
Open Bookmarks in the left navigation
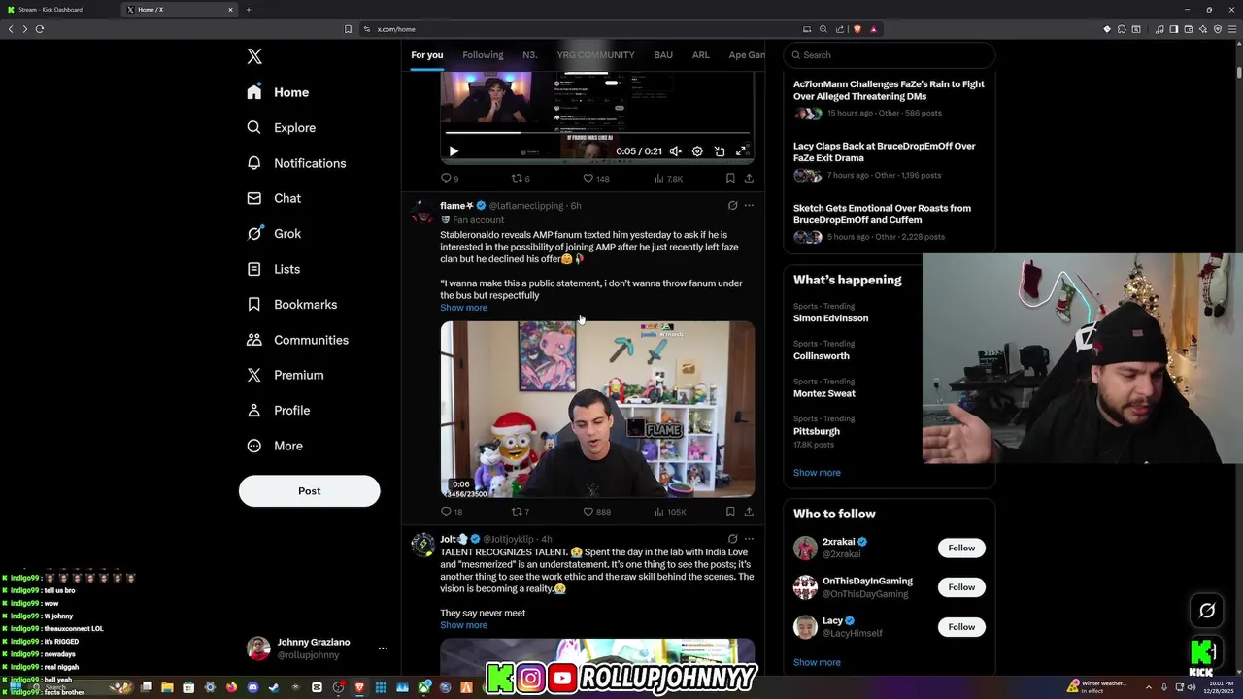291,304
